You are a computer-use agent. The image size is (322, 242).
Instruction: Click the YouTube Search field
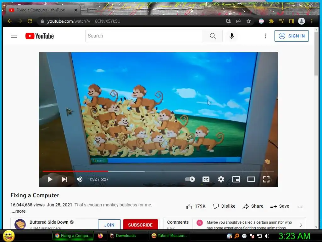[x=144, y=36]
